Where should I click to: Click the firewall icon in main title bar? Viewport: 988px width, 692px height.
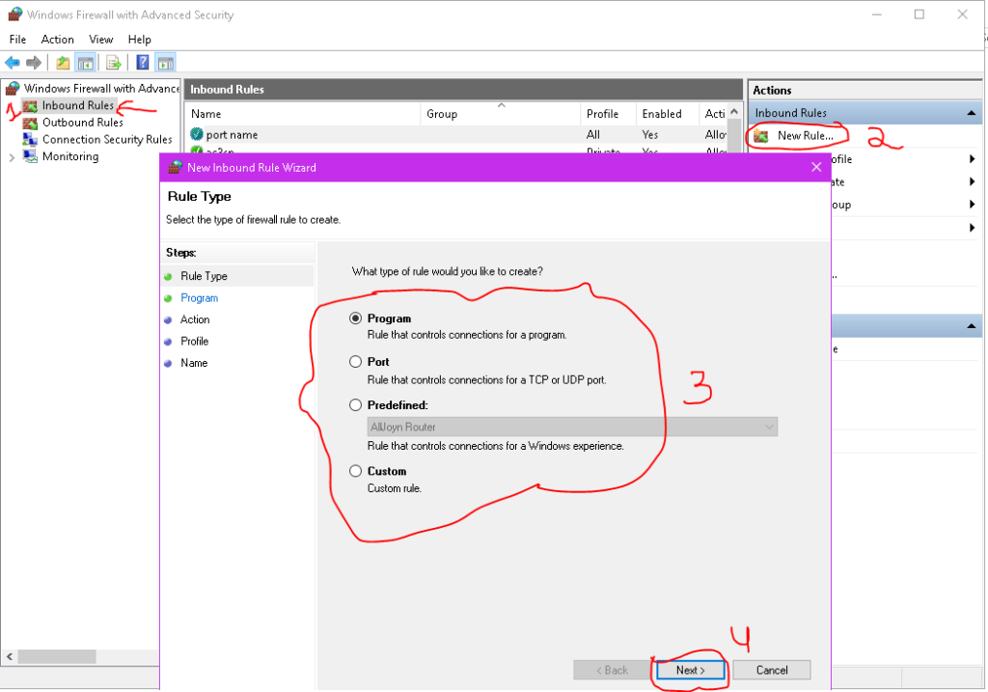[x=15, y=14]
